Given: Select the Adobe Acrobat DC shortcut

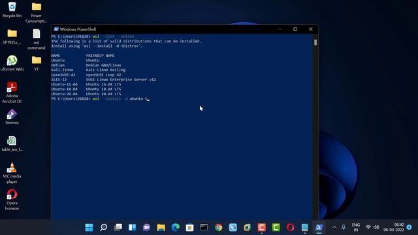Looking at the screenshot, I should (12, 93).
